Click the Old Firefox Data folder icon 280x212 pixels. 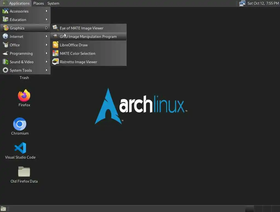click(24, 172)
